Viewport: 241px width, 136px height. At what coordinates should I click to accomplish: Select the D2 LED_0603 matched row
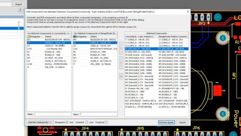pos(157,52)
